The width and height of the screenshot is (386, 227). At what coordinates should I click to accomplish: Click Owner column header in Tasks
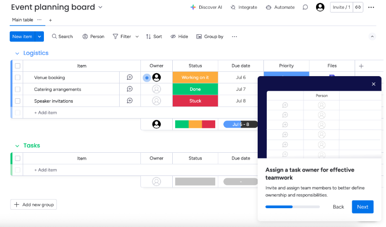(x=156, y=159)
